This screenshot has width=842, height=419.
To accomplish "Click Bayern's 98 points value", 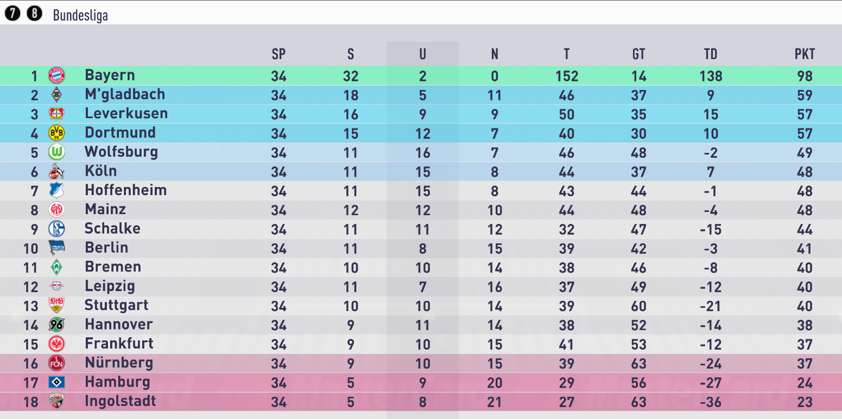I will pos(805,76).
